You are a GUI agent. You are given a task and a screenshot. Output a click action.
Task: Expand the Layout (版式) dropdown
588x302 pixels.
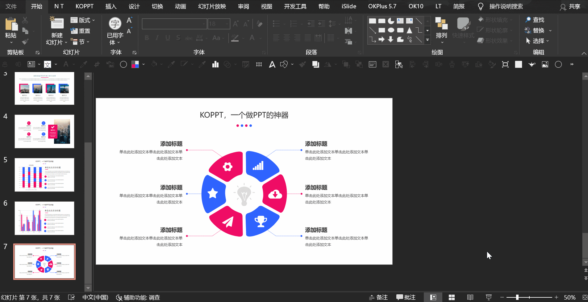(x=82, y=20)
